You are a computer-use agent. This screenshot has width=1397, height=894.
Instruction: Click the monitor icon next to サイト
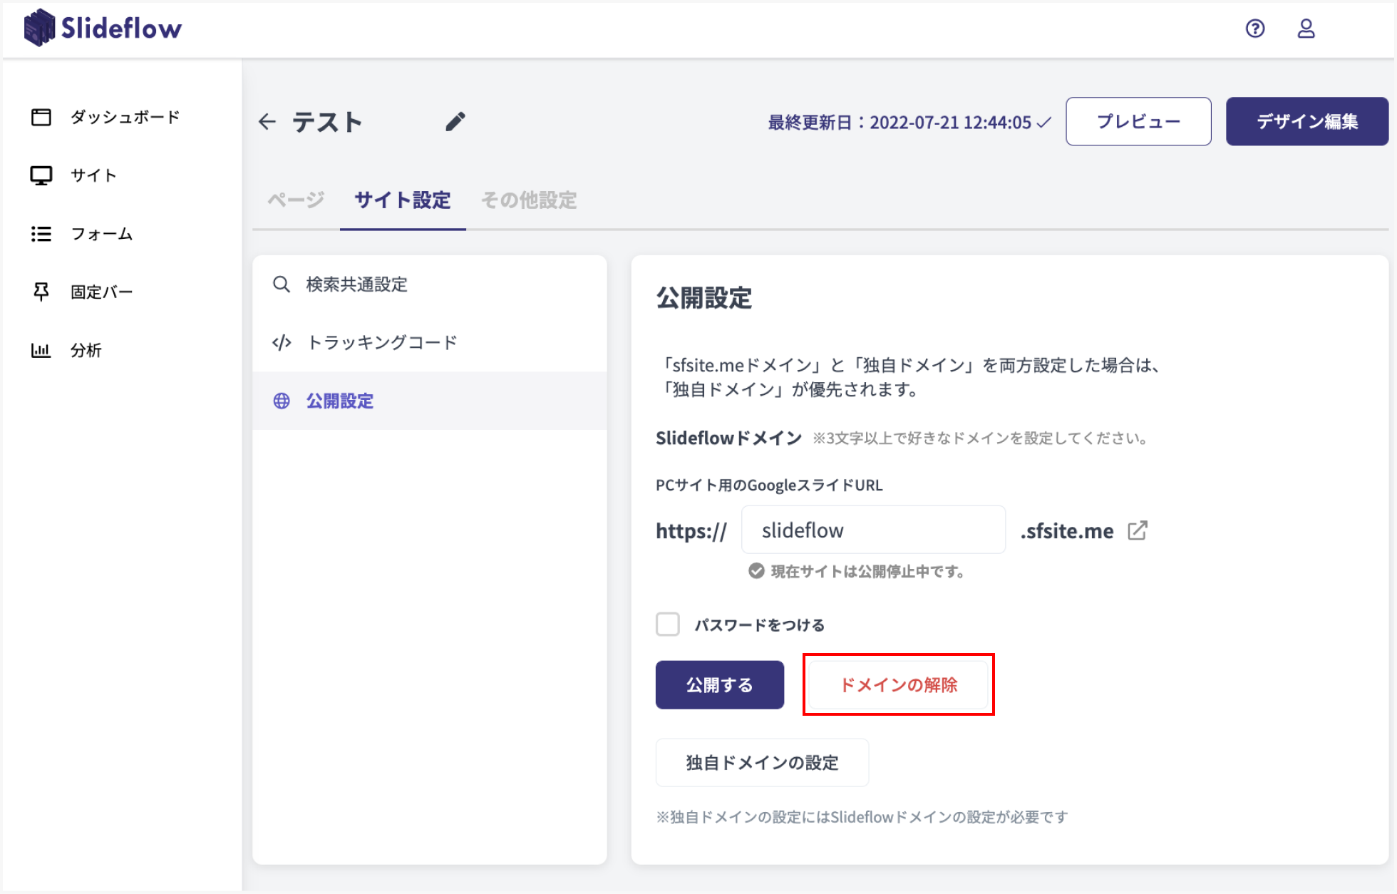click(41, 175)
